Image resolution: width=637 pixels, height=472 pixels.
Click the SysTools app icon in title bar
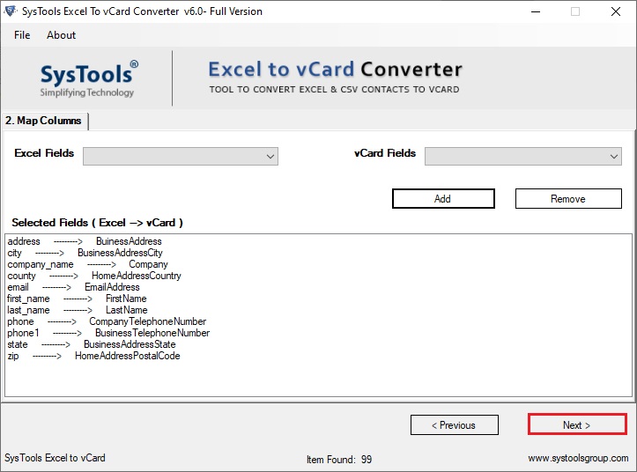point(10,11)
